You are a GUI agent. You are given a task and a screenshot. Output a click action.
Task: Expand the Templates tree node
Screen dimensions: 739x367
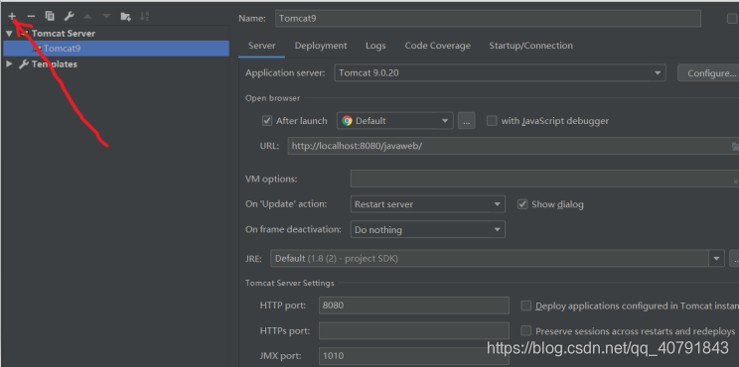[x=9, y=64]
